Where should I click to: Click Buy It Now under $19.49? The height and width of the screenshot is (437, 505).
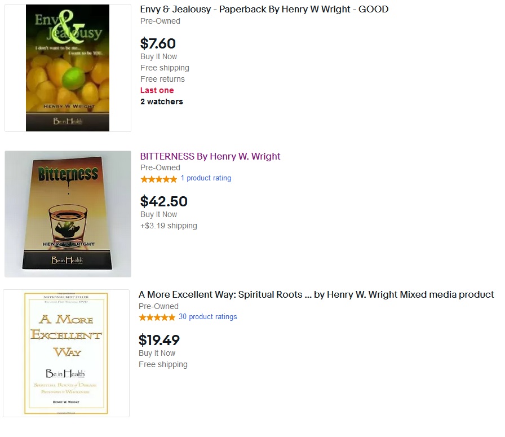tap(157, 353)
